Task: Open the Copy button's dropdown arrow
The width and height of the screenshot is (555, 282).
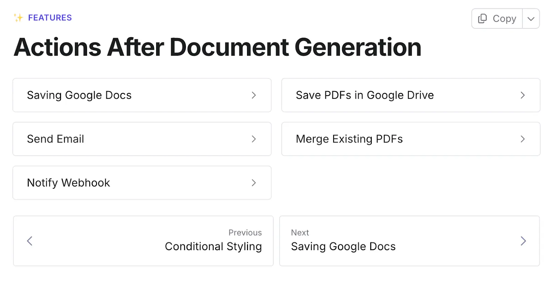Action: click(531, 19)
